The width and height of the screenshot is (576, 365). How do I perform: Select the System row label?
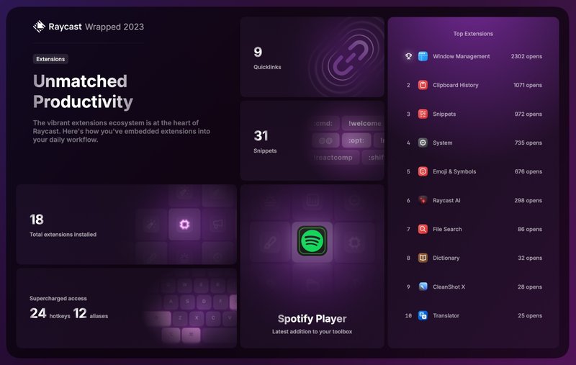click(442, 143)
